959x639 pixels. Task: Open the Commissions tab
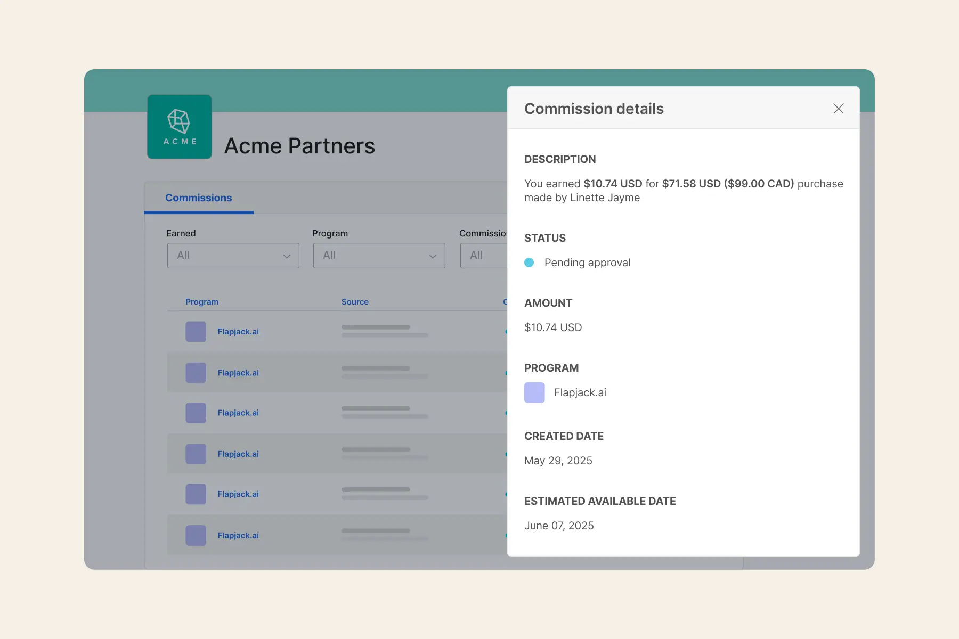199,198
